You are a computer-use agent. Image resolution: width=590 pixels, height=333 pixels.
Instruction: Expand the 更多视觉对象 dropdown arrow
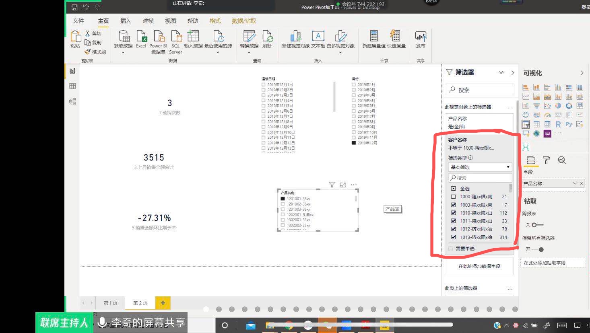340,52
